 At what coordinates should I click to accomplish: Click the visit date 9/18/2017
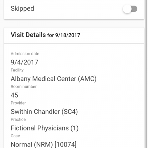click(68, 35)
